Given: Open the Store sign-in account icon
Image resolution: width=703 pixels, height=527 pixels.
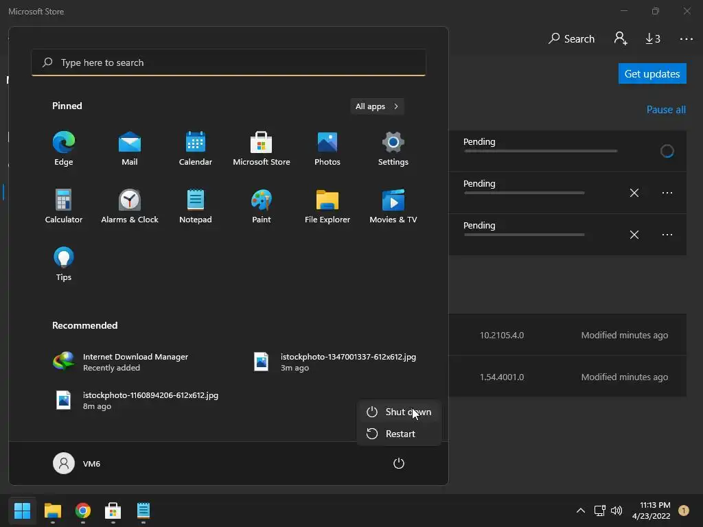Looking at the screenshot, I should point(621,38).
